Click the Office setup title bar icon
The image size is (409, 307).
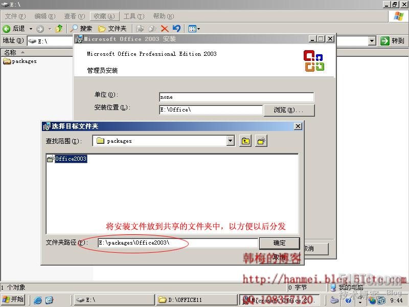tap(79, 39)
